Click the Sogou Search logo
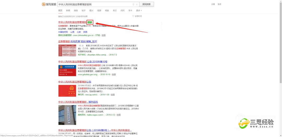 [x=49, y=4]
